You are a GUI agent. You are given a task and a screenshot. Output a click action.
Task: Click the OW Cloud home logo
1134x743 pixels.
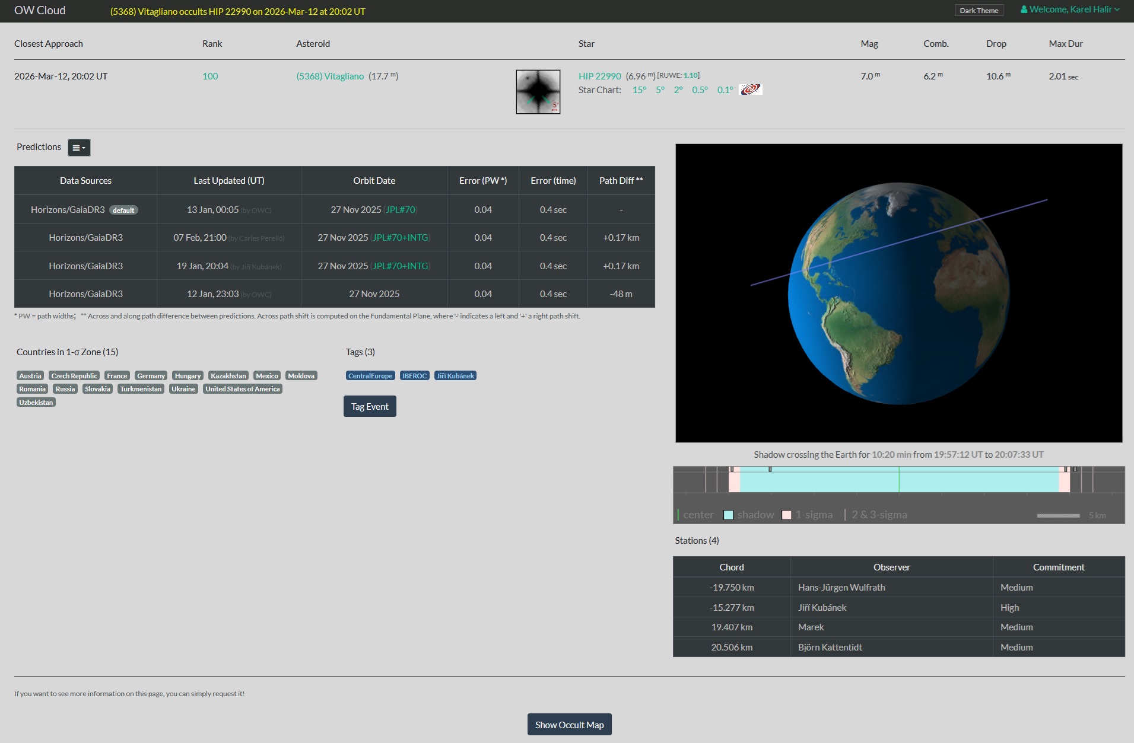point(40,10)
